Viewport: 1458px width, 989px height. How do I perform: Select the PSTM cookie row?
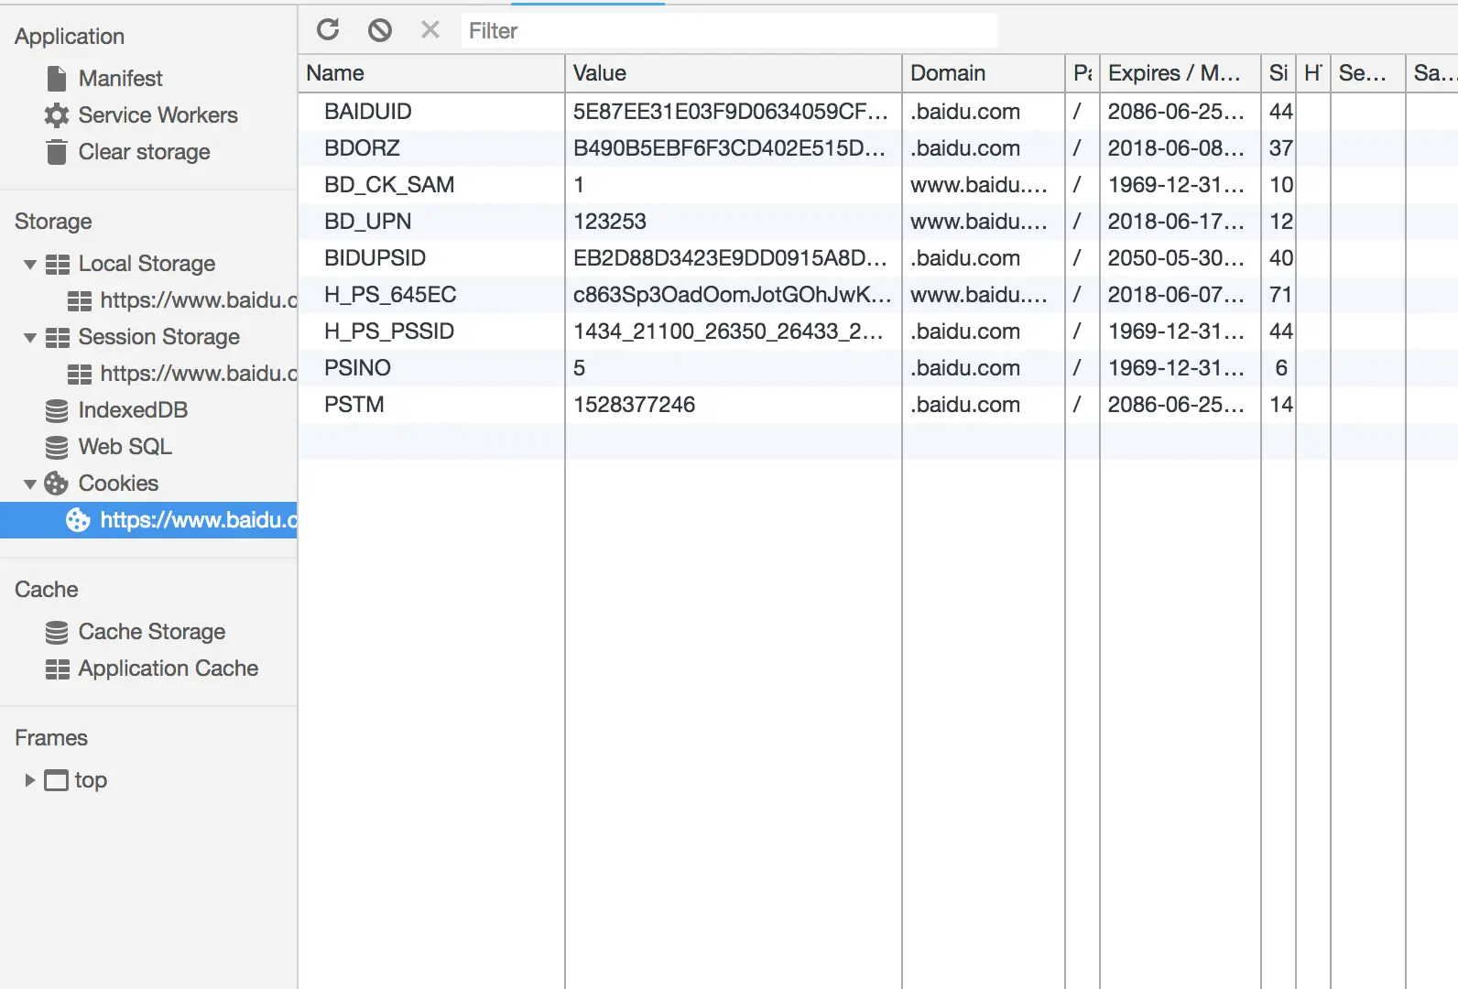tap(878, 405)
